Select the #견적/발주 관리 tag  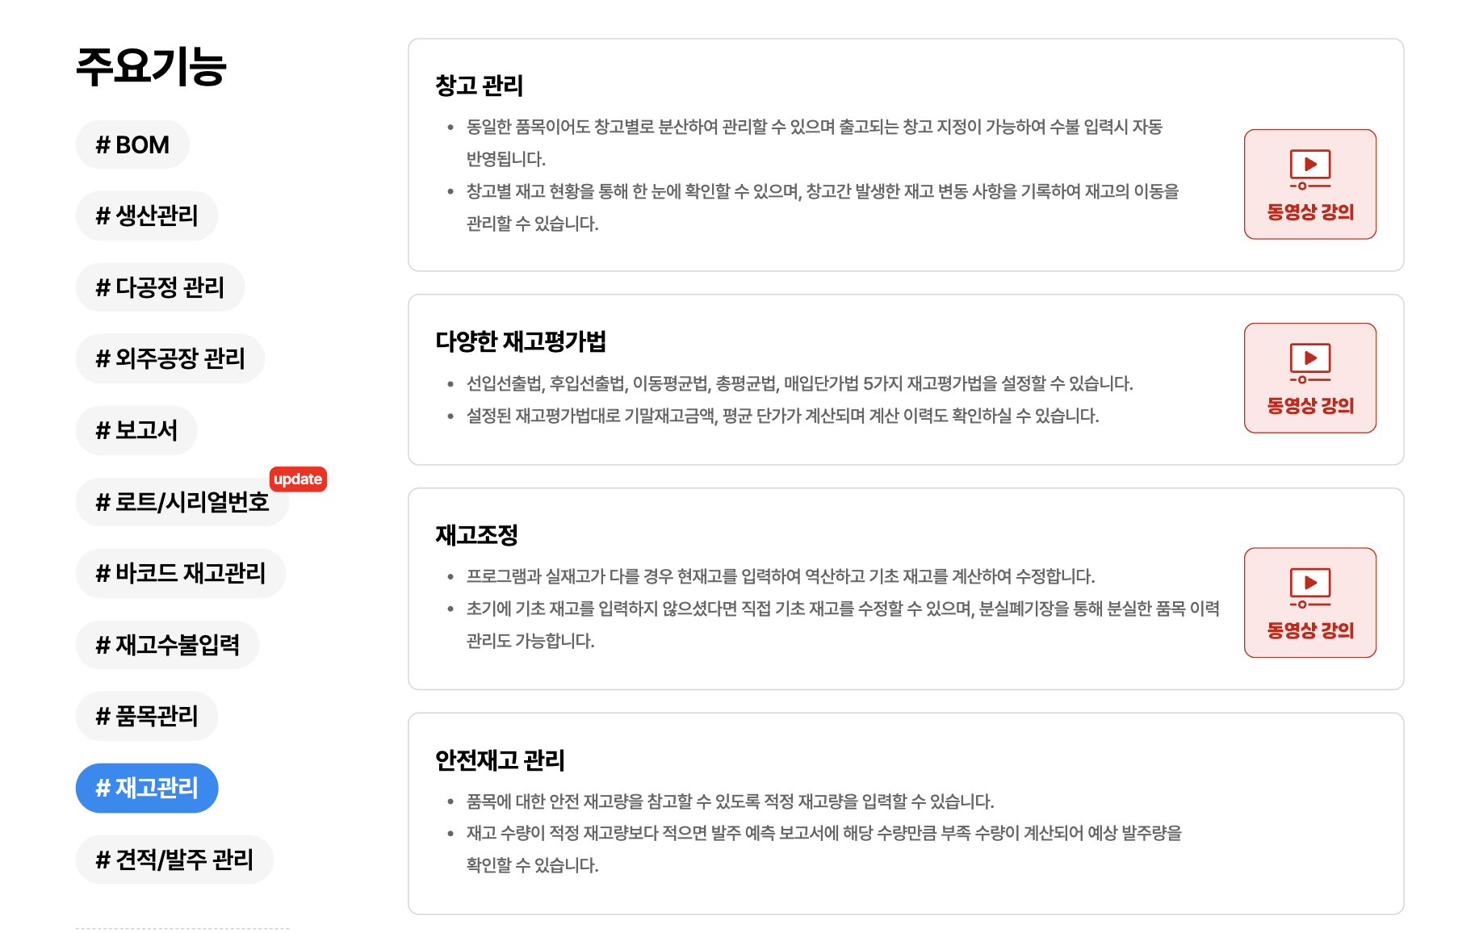(174, 859)
